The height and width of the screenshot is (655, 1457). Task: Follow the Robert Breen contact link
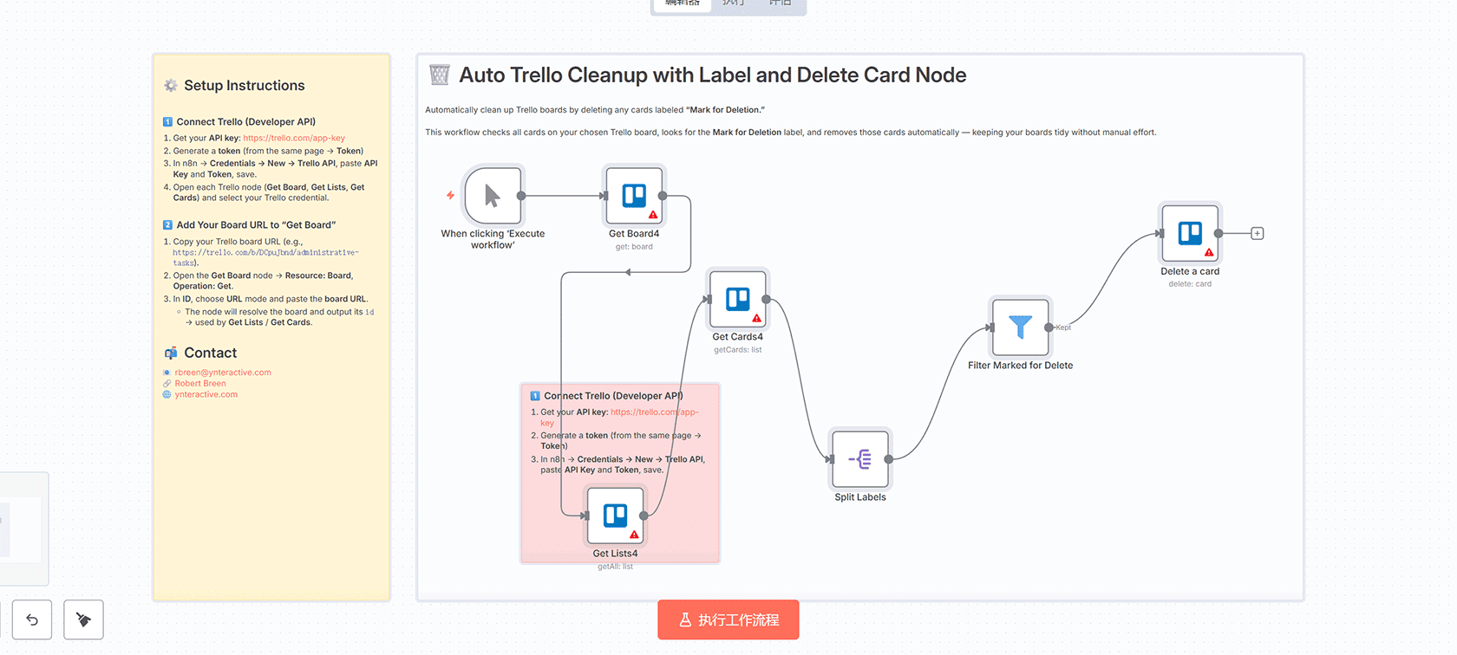(200, 384)
